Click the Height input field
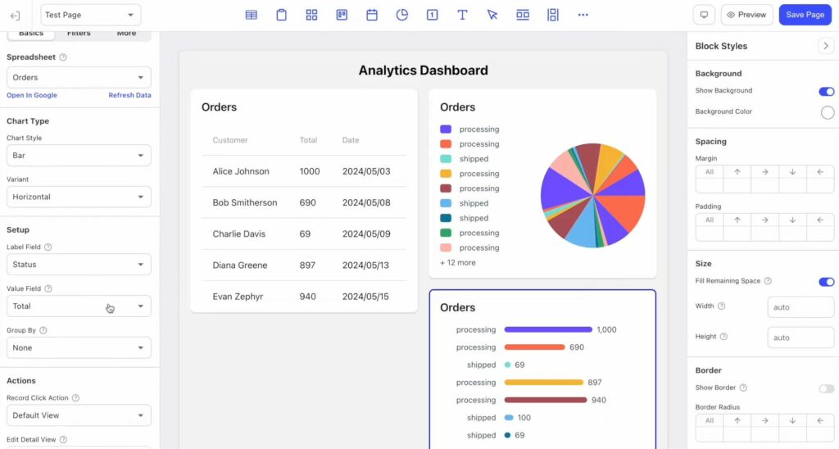Screen dimensions: 839x449 [800, 338]
